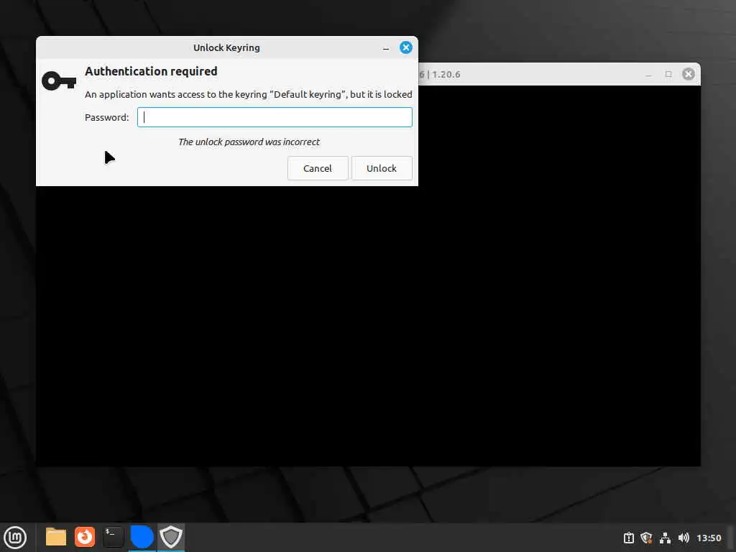736x552 pixels.
Task: Close the background black window
Action: tap(689, 74)
